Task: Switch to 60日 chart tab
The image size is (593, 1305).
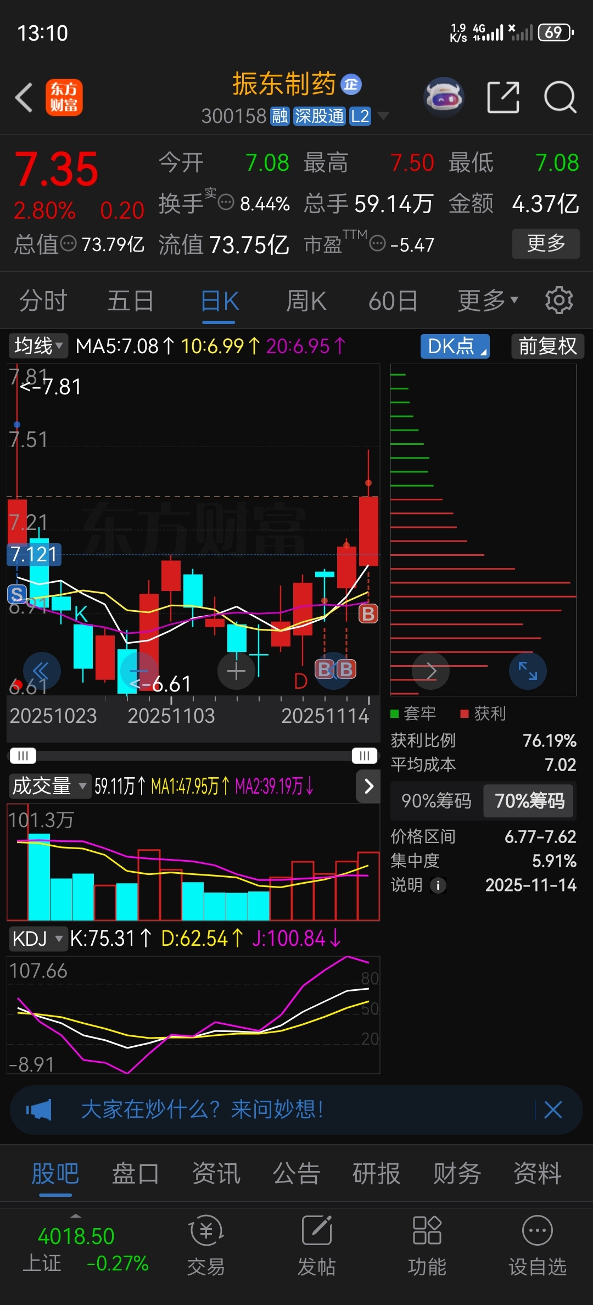Action: 393,300
